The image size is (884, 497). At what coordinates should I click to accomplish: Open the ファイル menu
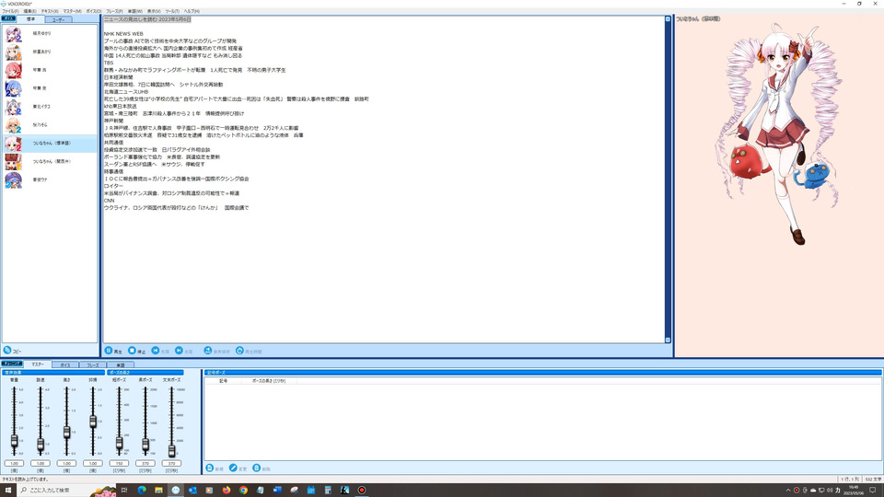(x=10, y=11)
